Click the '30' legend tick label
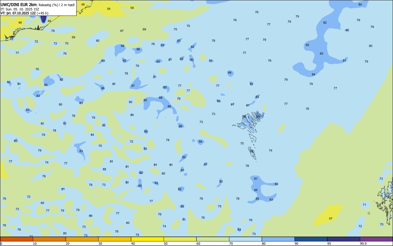The height and width of the screenshot is (246, 393). pos(100,244)
